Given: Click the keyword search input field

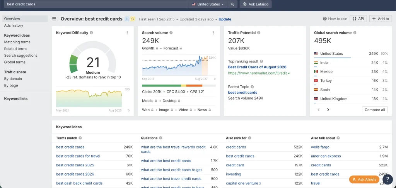Looking at the screenshot, I should 96,4.
